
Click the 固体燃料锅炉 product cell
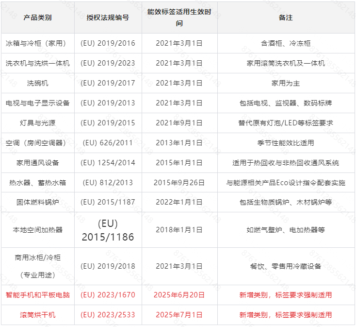pyautogui.click(x=37, y=203)
